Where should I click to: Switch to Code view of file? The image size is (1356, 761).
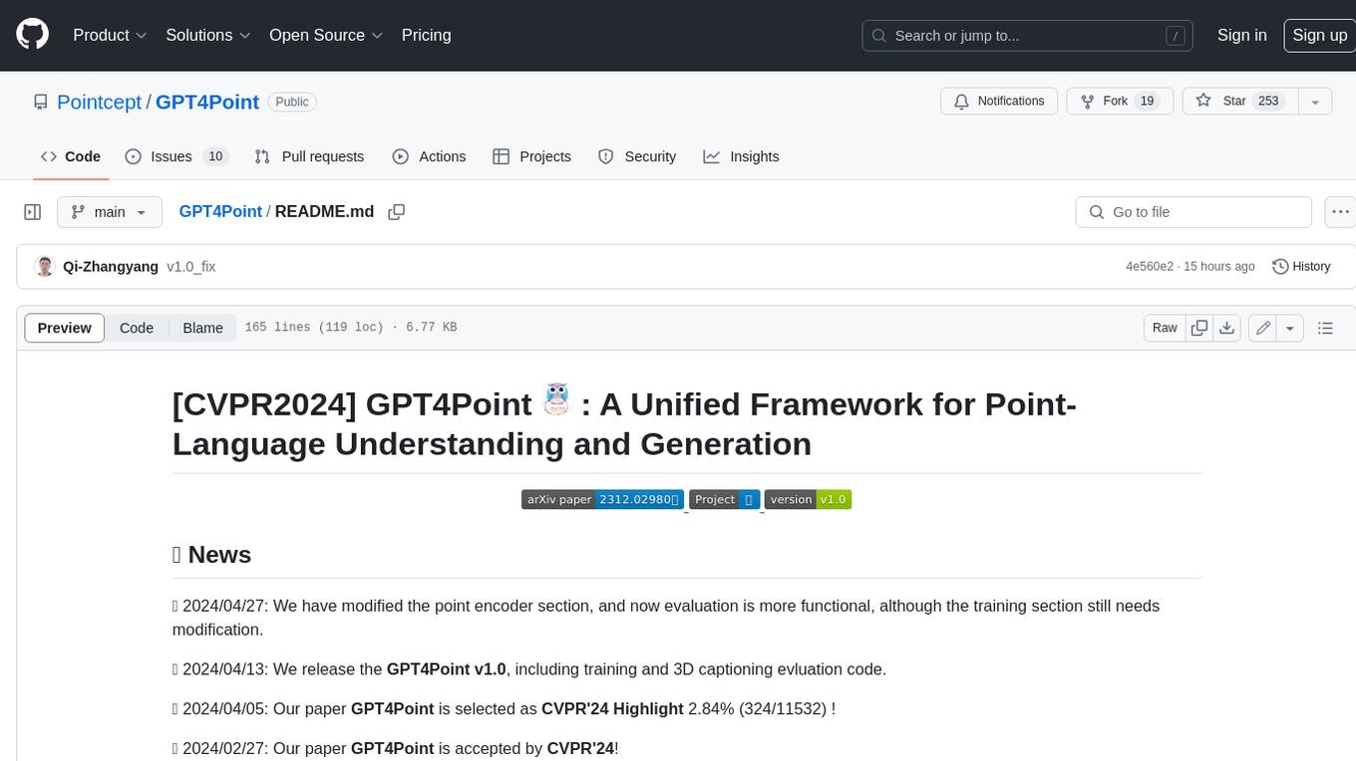coord(137,328)
